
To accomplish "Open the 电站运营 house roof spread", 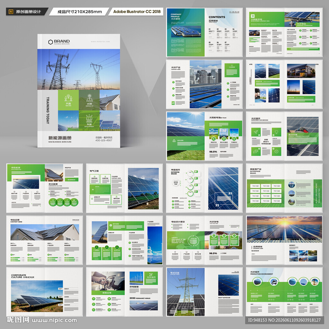I will point(45,240).
